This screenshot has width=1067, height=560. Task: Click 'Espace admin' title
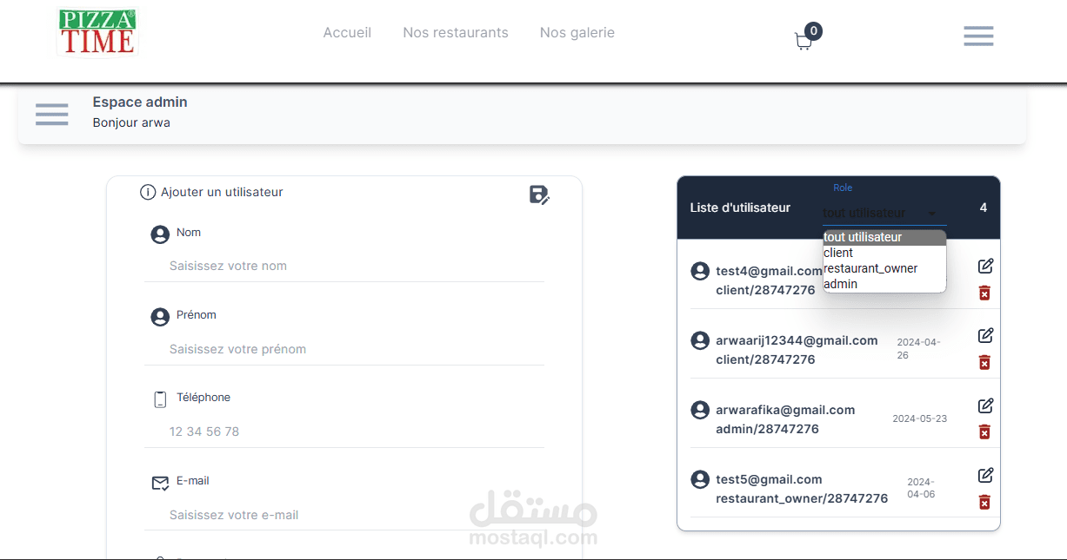pyautogui.click(x=140, y=102)
